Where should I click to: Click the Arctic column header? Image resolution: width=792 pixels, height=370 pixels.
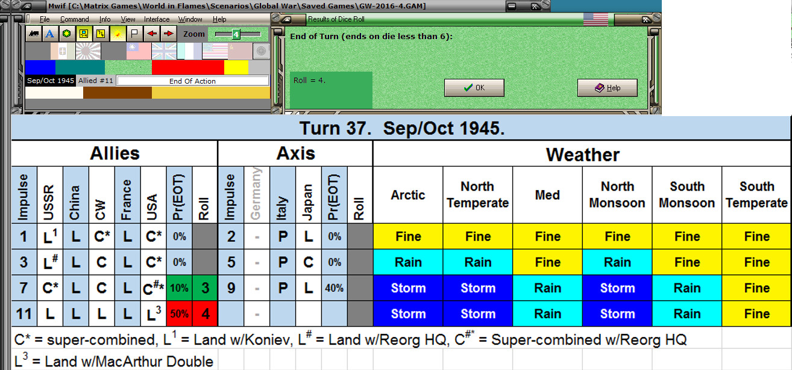(x=408, y=195)
